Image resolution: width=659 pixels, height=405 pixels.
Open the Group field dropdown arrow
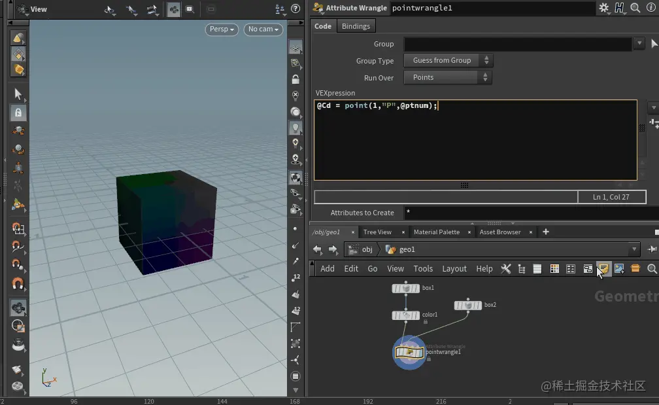click(639, 43)
